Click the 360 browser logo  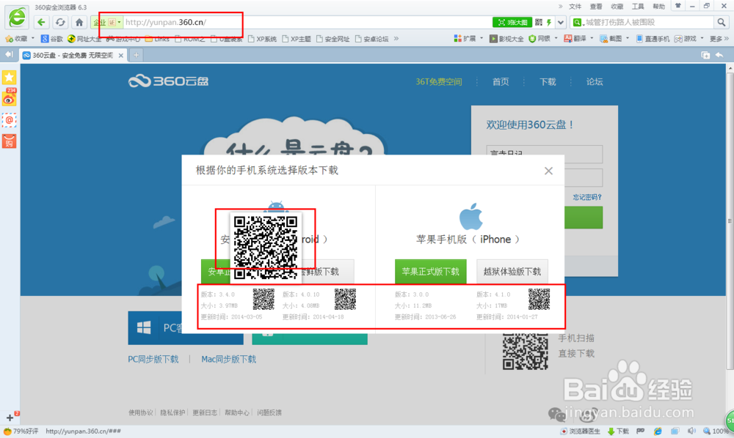click(x=18, y=18)
